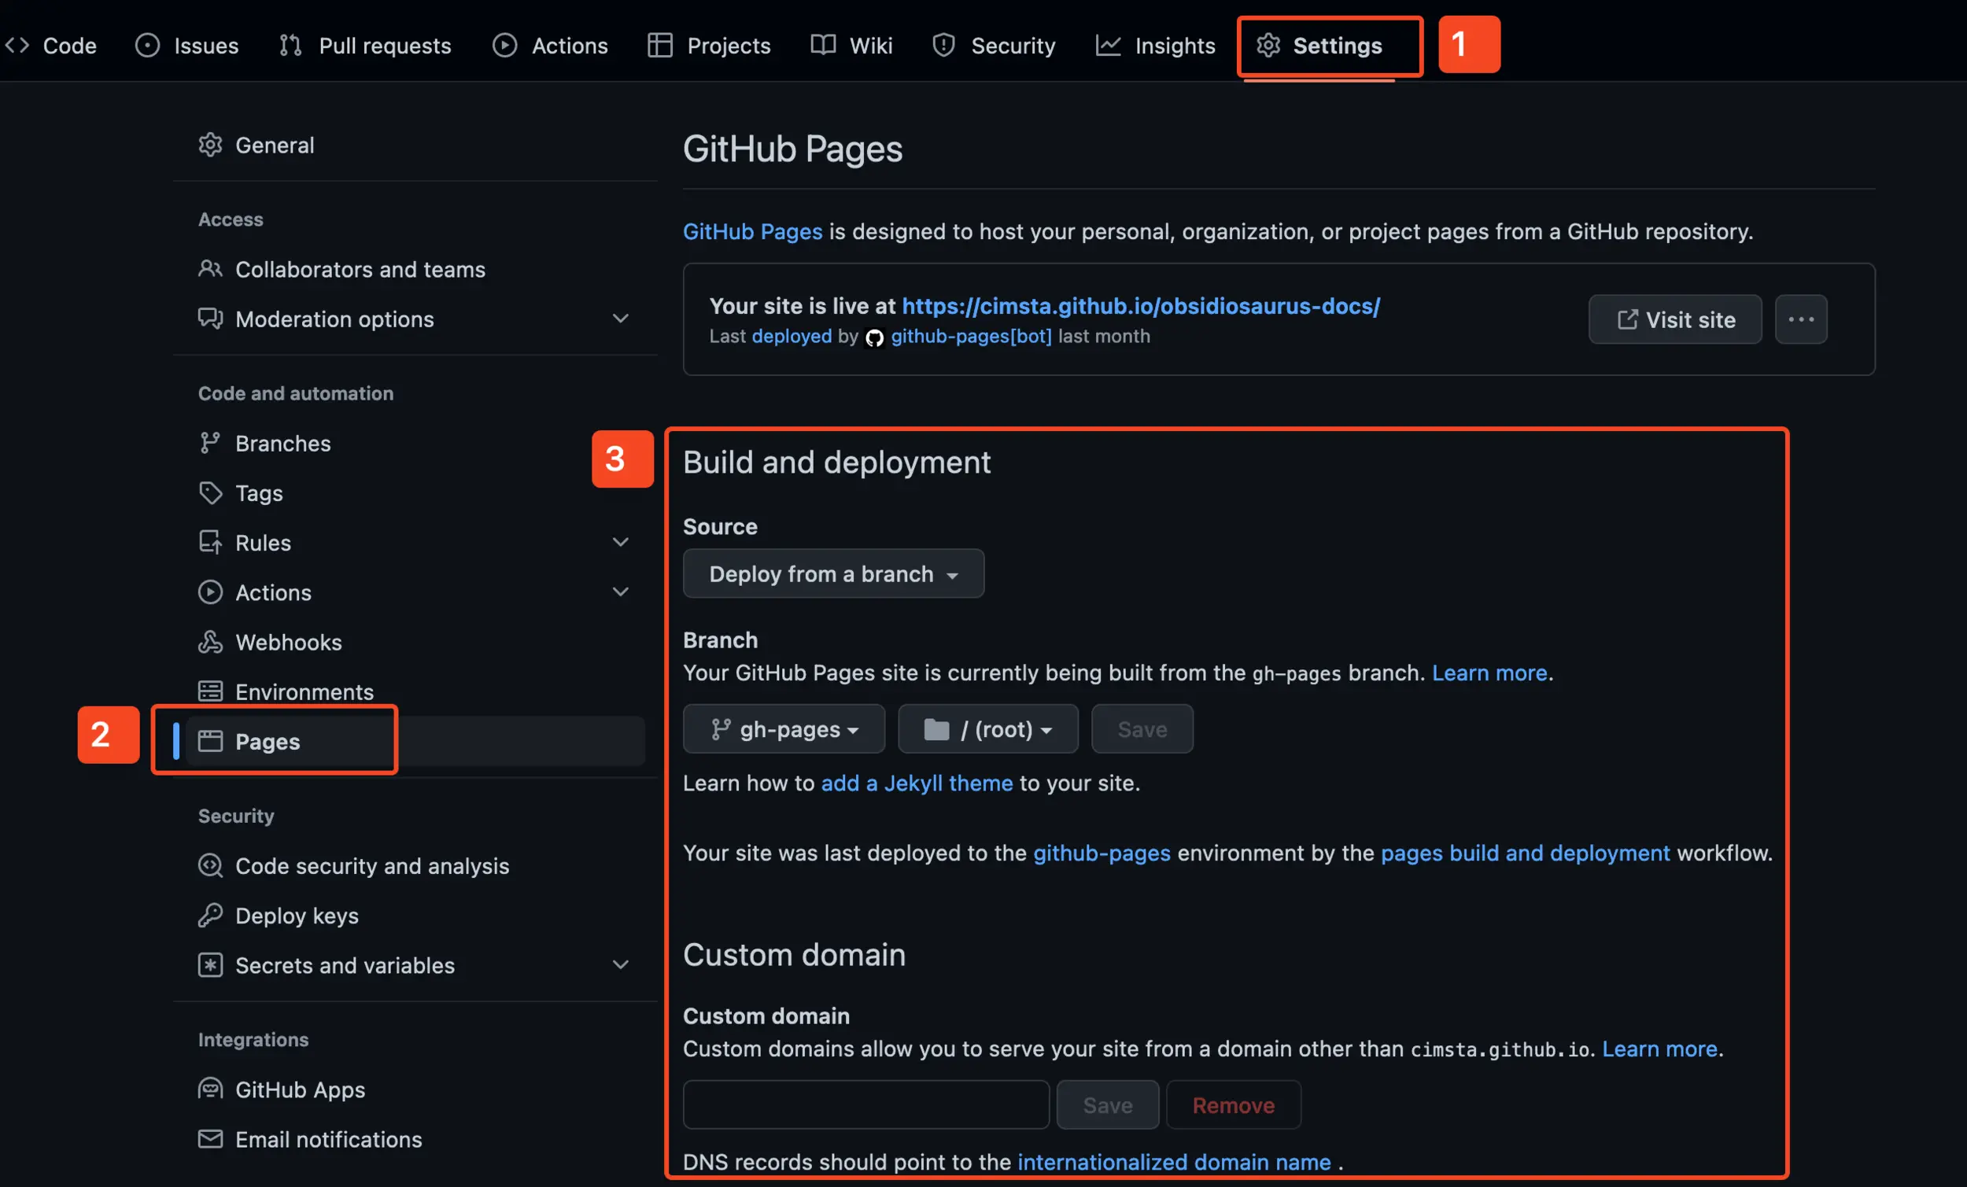
Task: Select the Branches icon in the sidebar
Action: click(211, 443)
